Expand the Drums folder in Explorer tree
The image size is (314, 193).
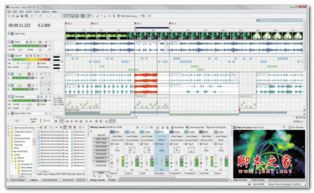coord(12,161)
